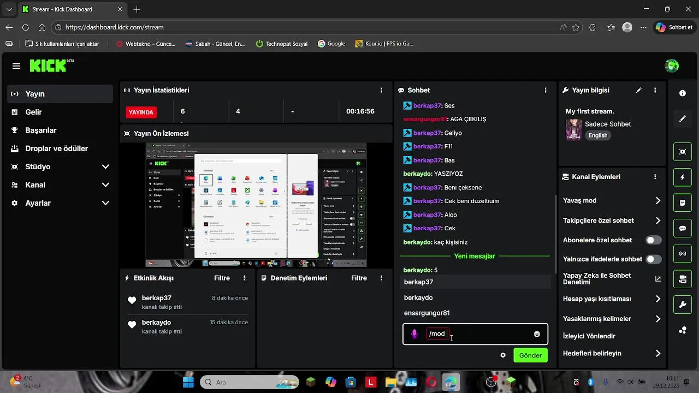Select berkap37 from mod suggestion list
The height and width of the screenshot is (393, 699).
[475, 282]
